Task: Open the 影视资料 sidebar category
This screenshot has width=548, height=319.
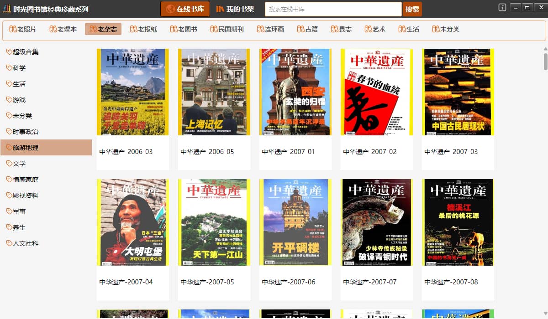Action: [25, 196]
